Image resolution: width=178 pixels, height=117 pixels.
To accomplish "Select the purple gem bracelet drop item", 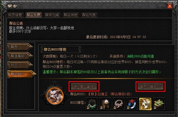I will 118,104.
